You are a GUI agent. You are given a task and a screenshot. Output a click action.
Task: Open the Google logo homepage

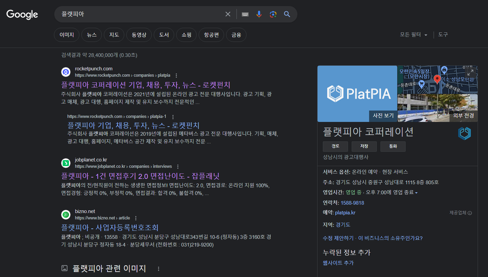[x=22, y=14]
